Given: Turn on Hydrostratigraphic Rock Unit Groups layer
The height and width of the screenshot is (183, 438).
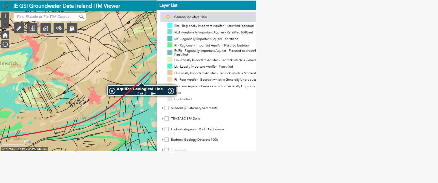Looking at the screenshot, I should point(166,129).
